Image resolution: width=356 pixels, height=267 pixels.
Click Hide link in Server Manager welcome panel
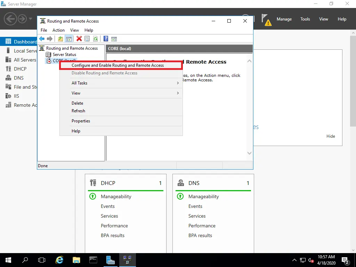pyautogui.click(x=331, y=136)
